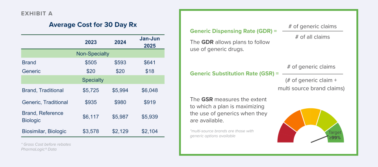Click the Average Cost for 30 Day Rx title
The width and height of the screenshot is (378, 167).
click(93, 25)
